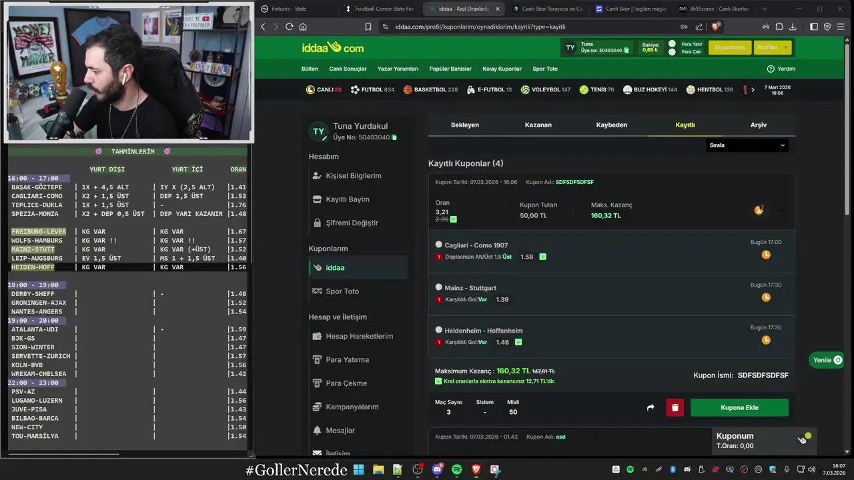
Task: Click the Yenile refresh button
Action: (828, 360)
